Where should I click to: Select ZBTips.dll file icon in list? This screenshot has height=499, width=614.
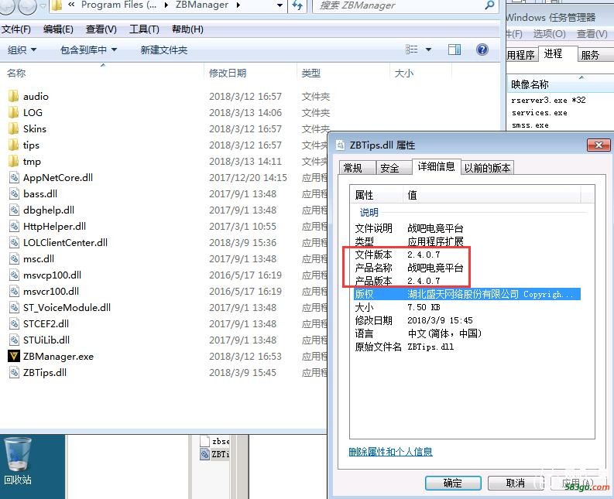pyautogui.click(x=14, y=373)
